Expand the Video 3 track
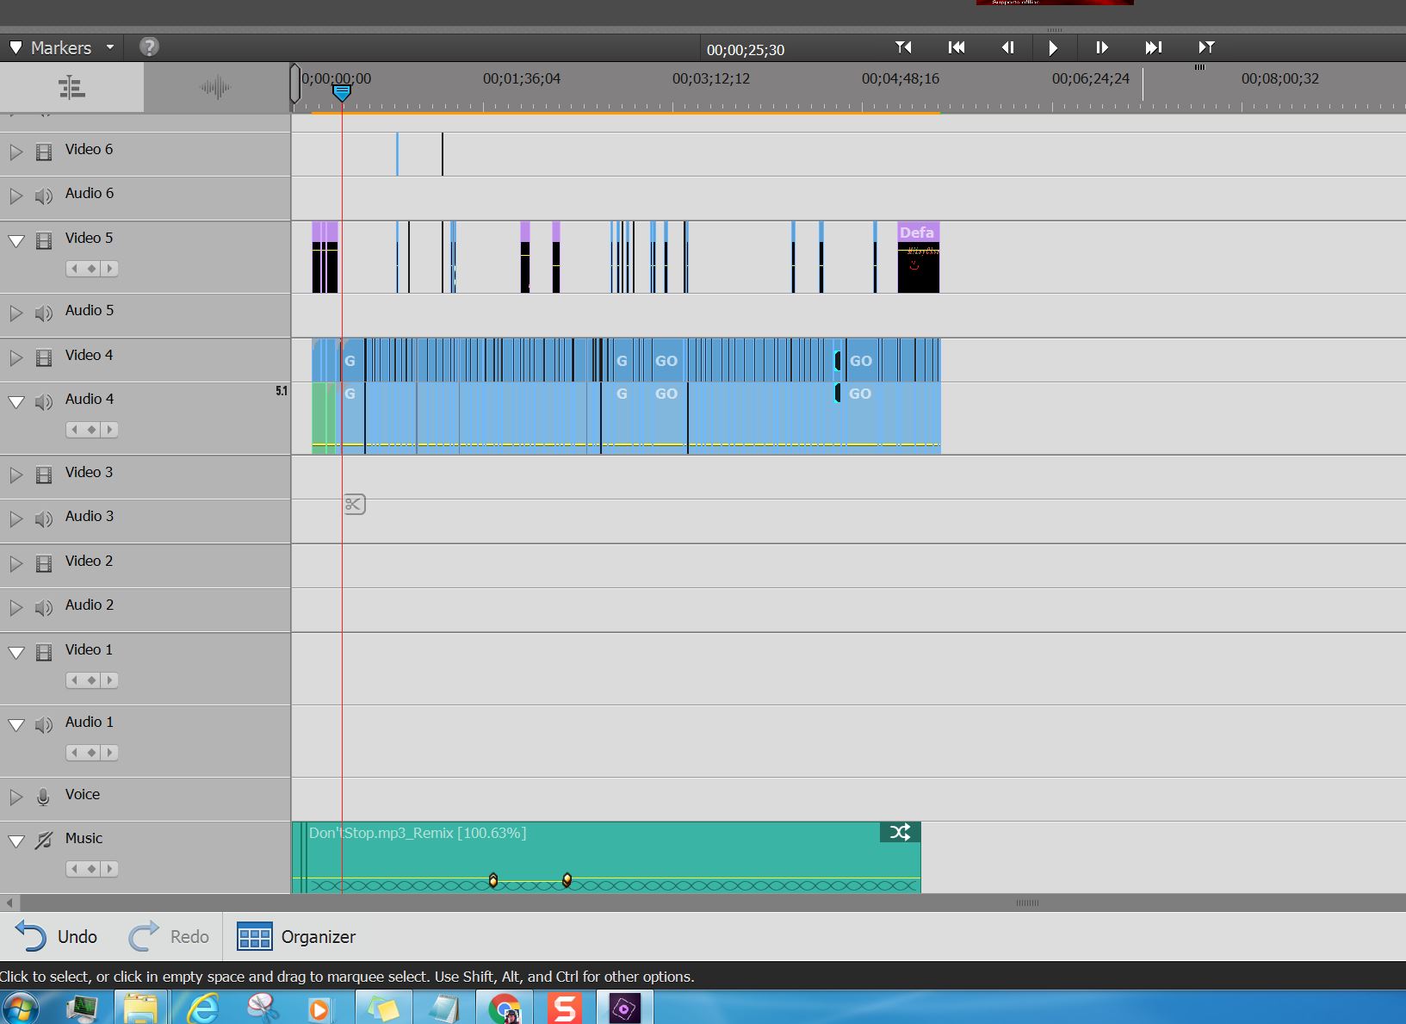Image resolution: width=1406 pixels, height=1024 pixels. 15,475
